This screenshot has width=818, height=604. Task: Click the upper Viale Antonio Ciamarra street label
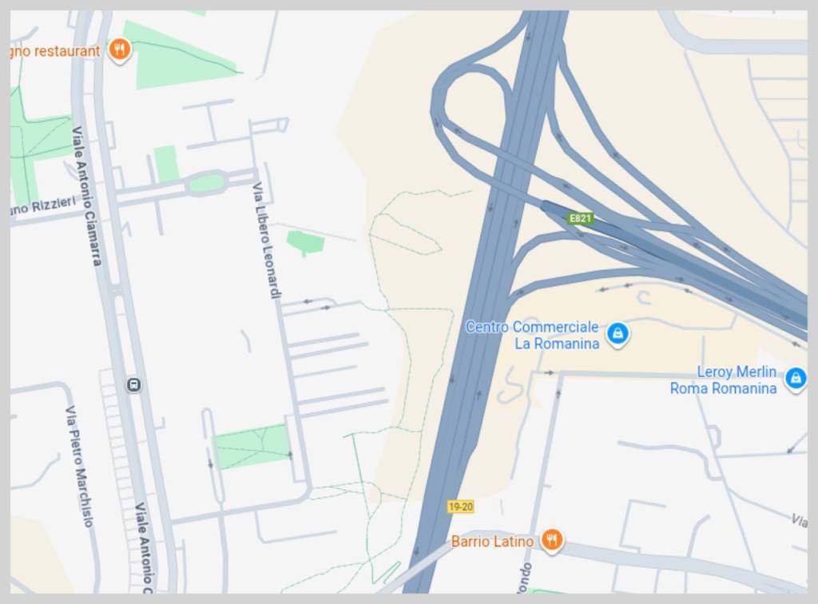[x=86, y=196]
